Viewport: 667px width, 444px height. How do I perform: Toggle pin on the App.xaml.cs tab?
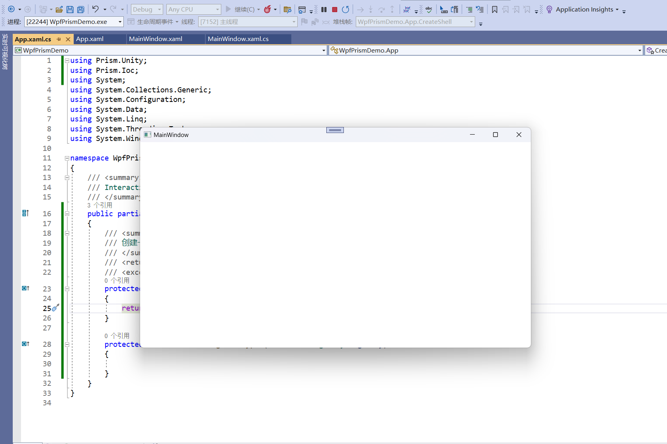59,39
